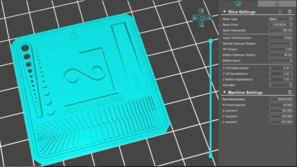This screenshot has width=297, height=167.
Task: Click the 'Z Lift Distance(mm):' label
Action: (236, 68)
